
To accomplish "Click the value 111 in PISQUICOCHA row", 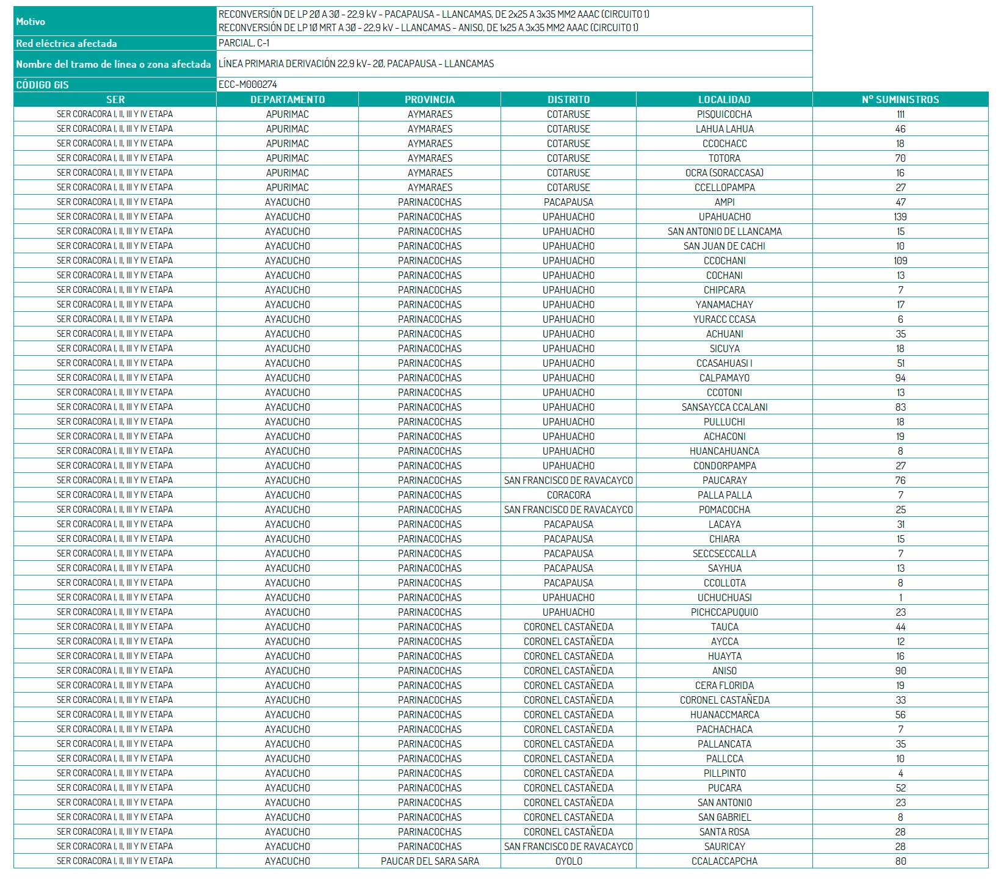I will [900, 114].
